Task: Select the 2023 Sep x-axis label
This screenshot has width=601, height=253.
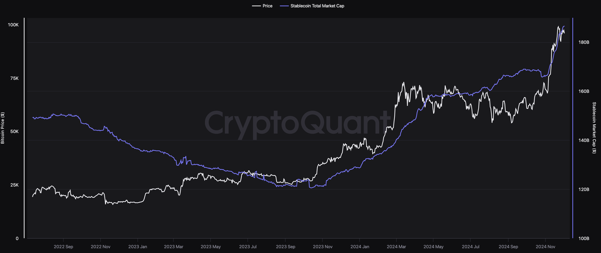Action: click(x=285, y=247)
